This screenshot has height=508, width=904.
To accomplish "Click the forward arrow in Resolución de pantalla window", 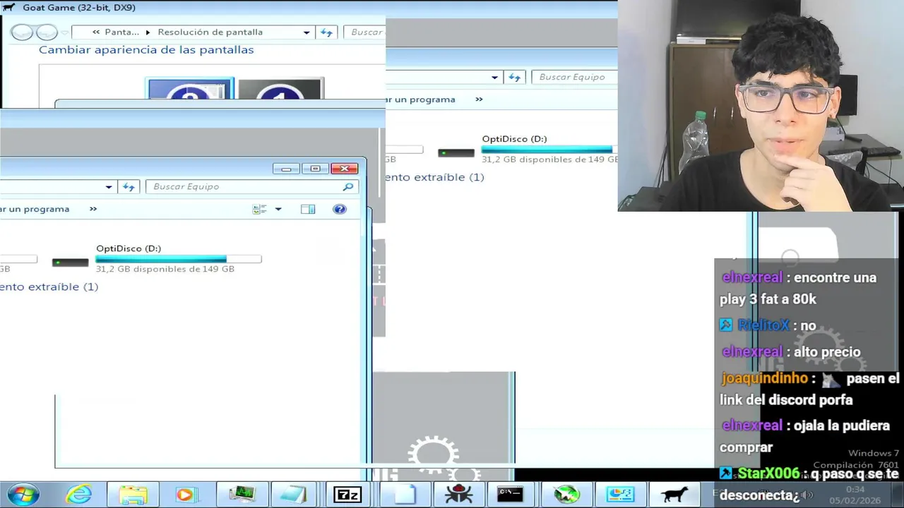I will [x=47, y=32].
